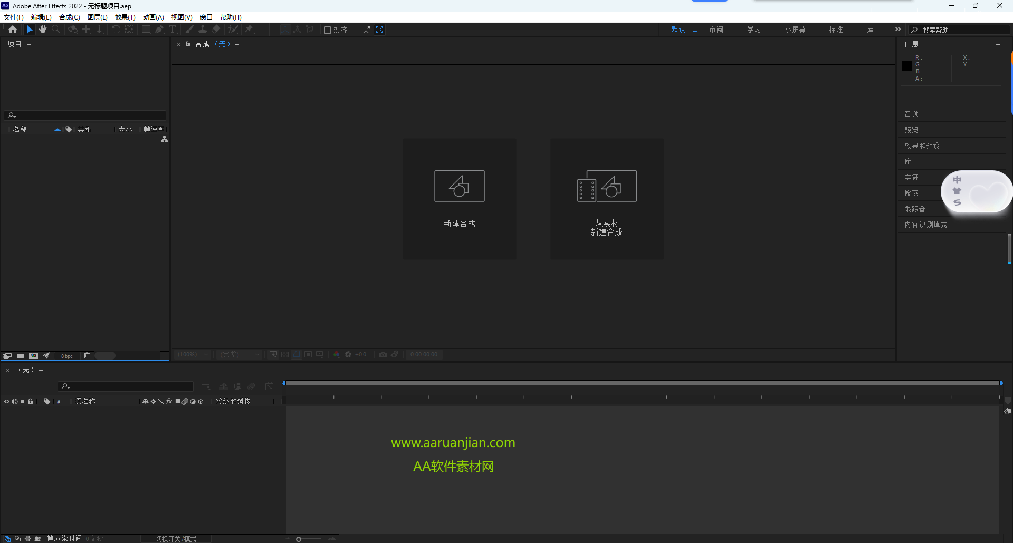Open the magnification dropdown showing 100%
Viewport: 1013px width, 543px height.
192,354
